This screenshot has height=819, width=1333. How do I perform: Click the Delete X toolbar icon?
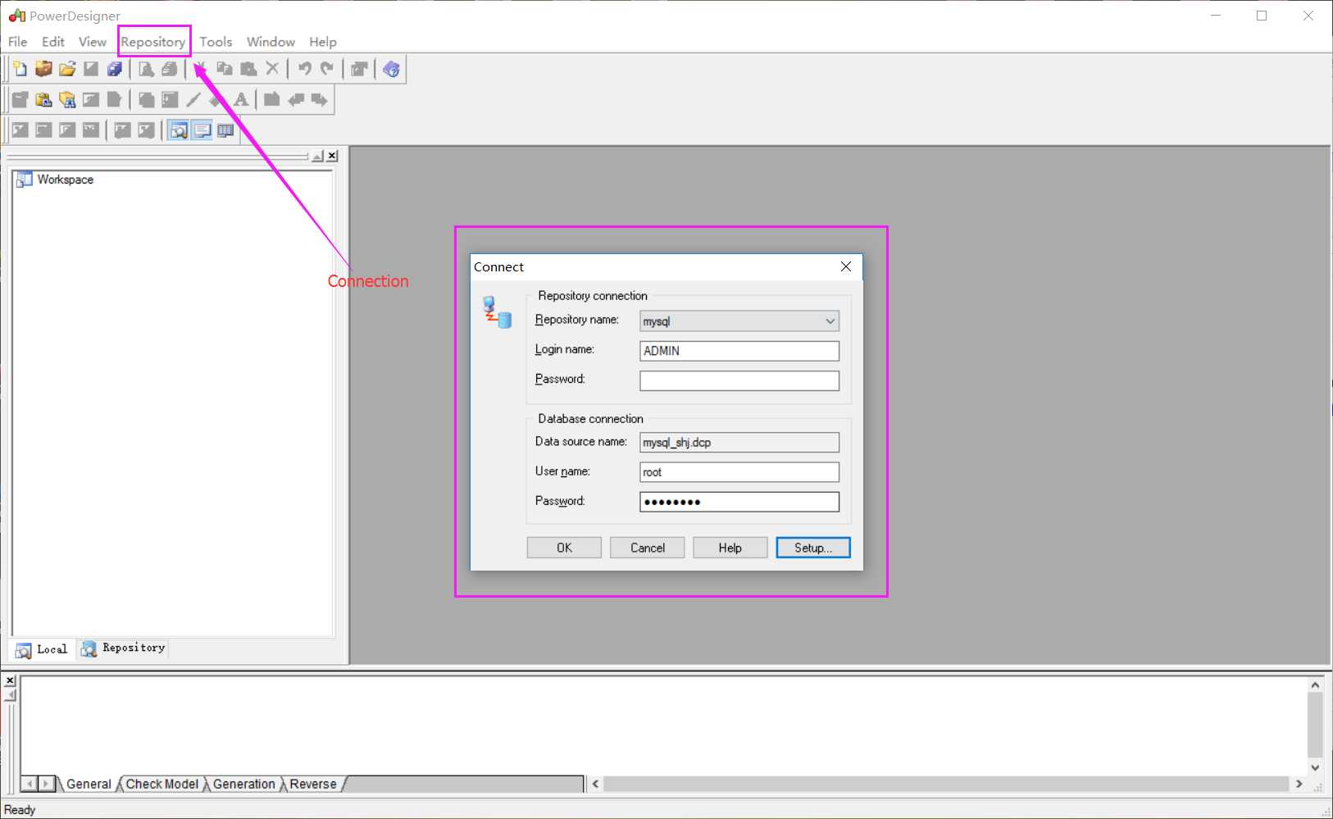coord(272,69)
